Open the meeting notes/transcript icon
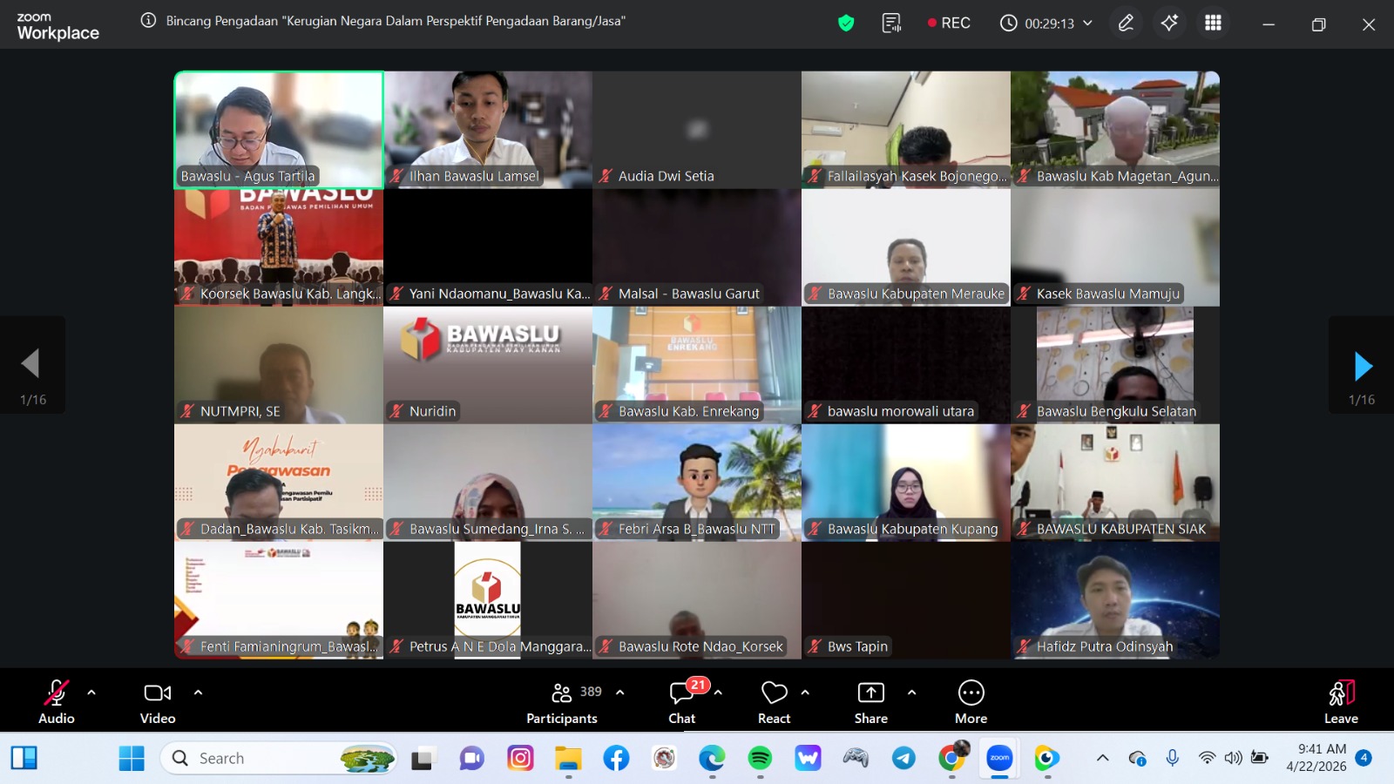Viewport: 1394px width, 784px height. [x=891, y=24]
